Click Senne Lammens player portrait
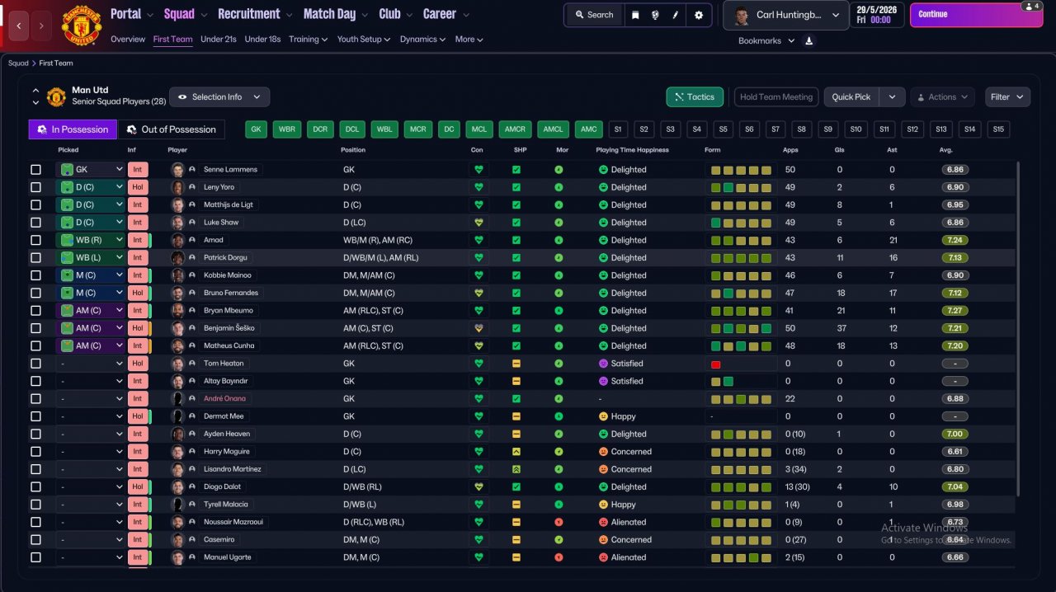The image size is (1056, 592). (177, 169)
